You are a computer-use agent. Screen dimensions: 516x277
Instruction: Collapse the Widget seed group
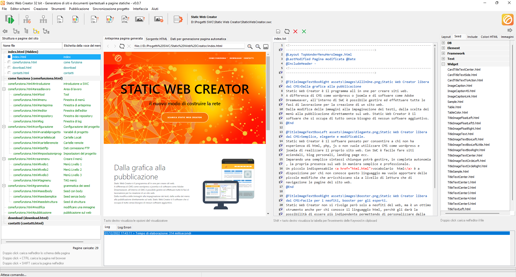[443, 64]
